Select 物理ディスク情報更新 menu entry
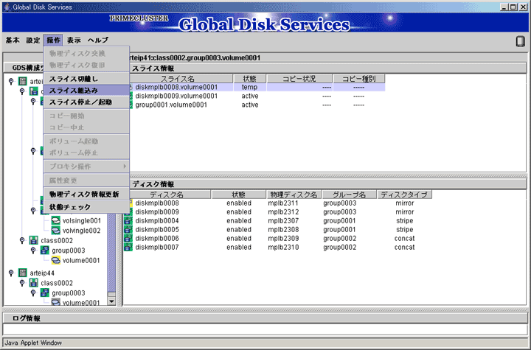The height and width of the screenshot is (350, 531). tap(86, 195)
